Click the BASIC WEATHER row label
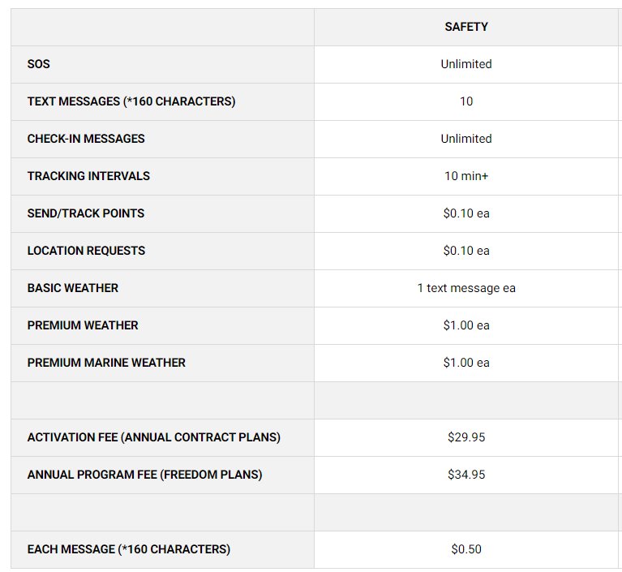The width and height of the screenshot is (622, 572). pyautogui.click(x=73, y=288)
